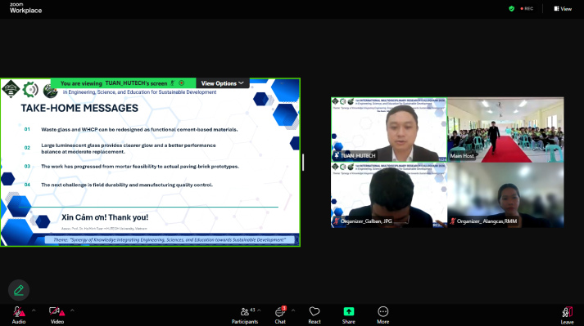Viewport: 584px width, 326px height.
Task: Click the theme banner at slide bottom
Action: click(x=170, y=240)
